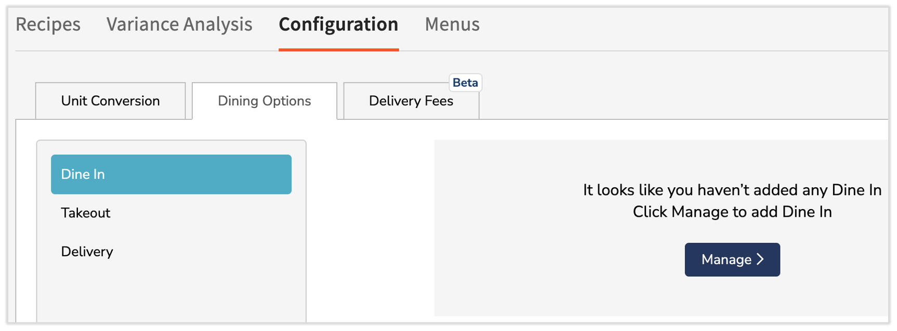Image resolution: width=897 pixels, height=331 pixels.
Task: Pick Delivery in the dining options list
Action: [87, 252]
